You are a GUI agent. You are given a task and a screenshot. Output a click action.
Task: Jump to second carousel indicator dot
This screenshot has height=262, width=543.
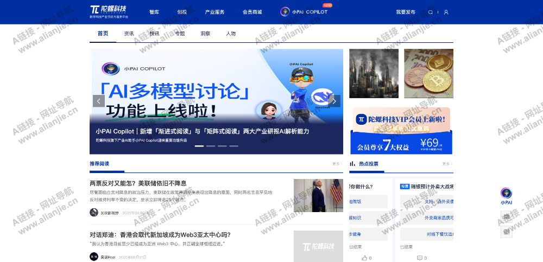(x=211, y=146)
